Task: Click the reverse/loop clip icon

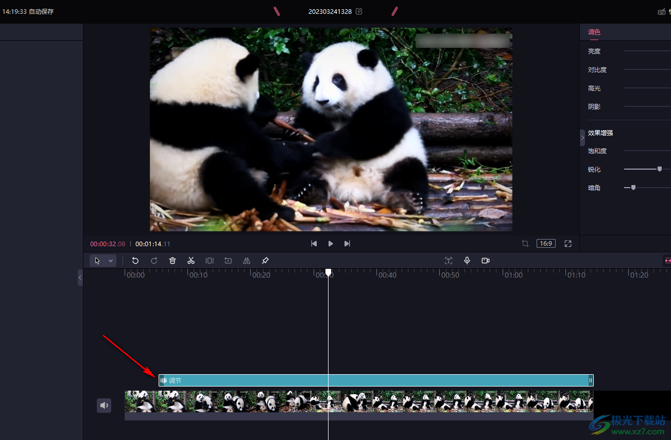Action: click(x=228, y=261)
